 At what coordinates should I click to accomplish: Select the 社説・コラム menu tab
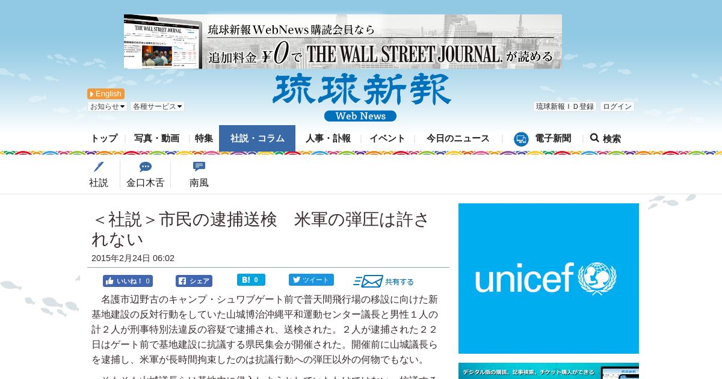pos(257,138)
